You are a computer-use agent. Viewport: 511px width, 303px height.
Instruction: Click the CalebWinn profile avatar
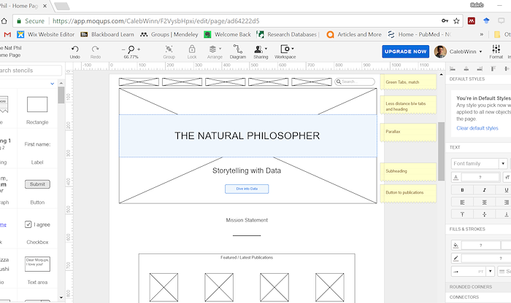440,52
